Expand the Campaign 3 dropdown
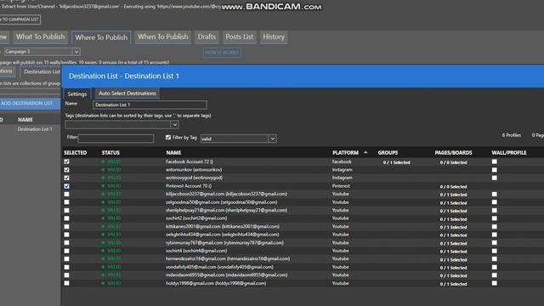Viewport: 544px width, 306px height. [x=76, y=52]
